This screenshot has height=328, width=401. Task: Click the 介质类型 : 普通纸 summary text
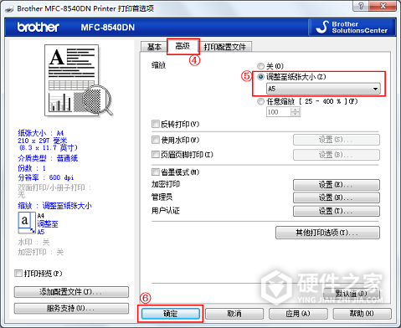[48, 158]
